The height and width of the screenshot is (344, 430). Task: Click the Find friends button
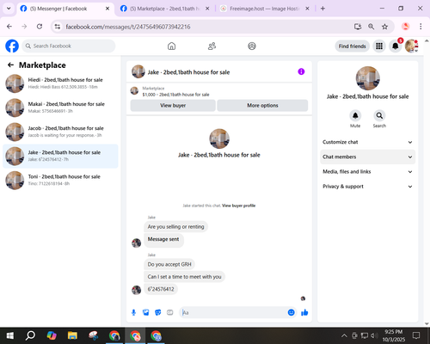pyautogui.click(x=352, y=46)
